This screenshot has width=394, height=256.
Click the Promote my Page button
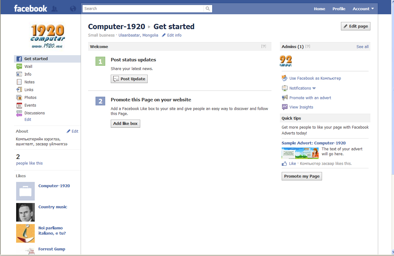(x=302, y=176)
